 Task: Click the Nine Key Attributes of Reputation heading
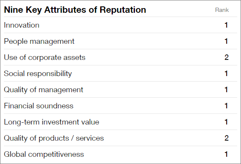[75, 10]
